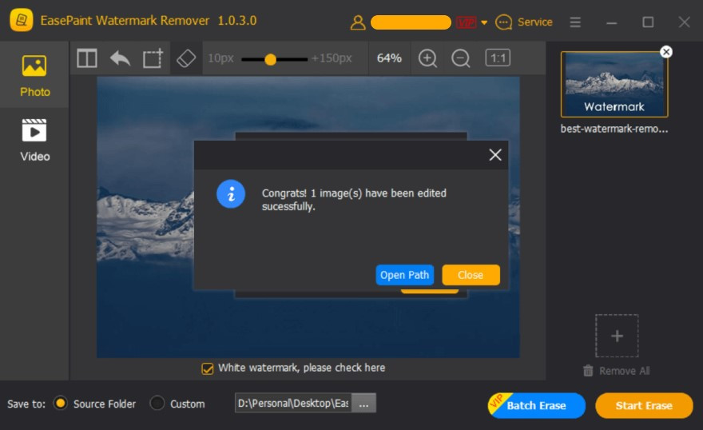The height and width of the screenshot is (430, 703).
Task: Click the Start Erase button
Action: click(x=644, y=405)
